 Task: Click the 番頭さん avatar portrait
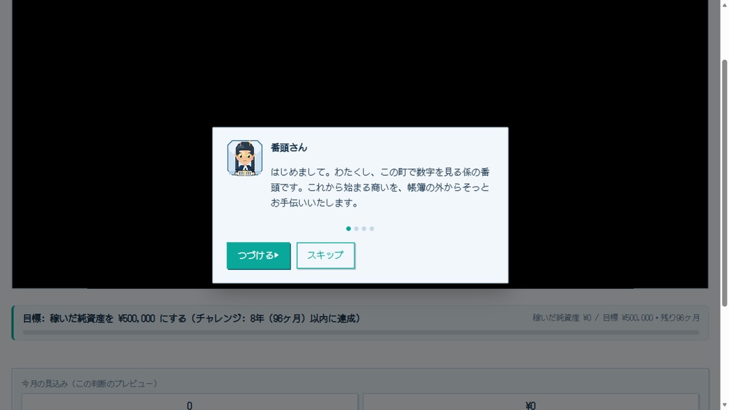pyautogui.click(x=245, y=158)
